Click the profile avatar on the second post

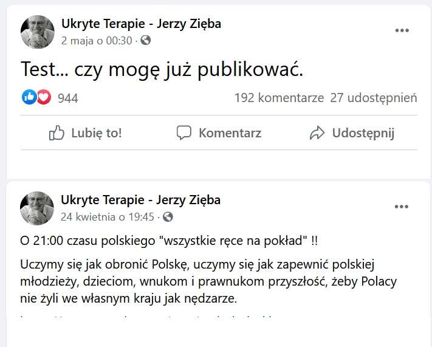pos(38,208)
